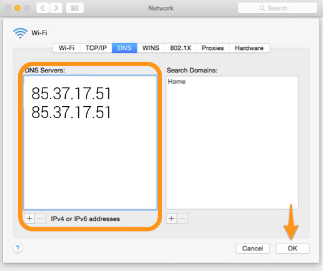Select the DNS tab
The height and width of the screenshot is (271, 323).
[x=125, y=48]
